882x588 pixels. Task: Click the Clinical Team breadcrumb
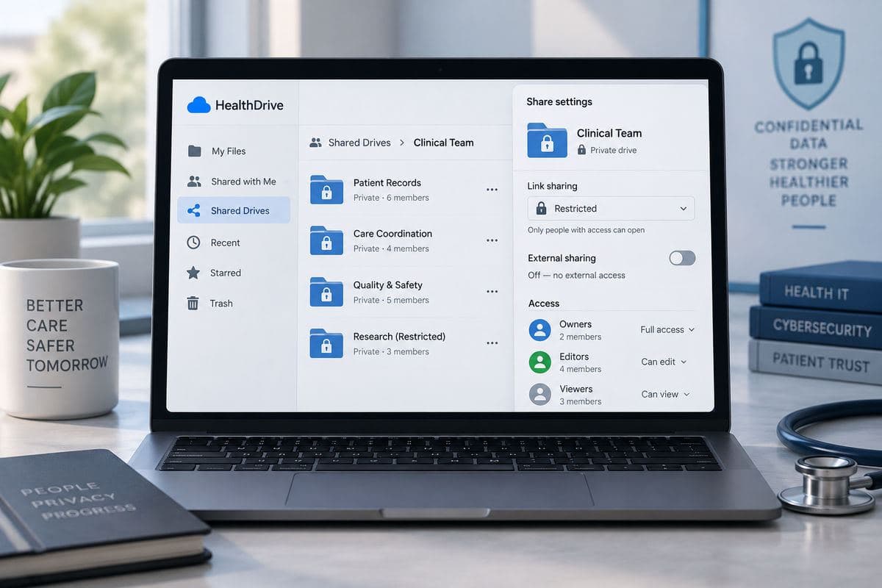pyautogui.click(x=443, y=143)
